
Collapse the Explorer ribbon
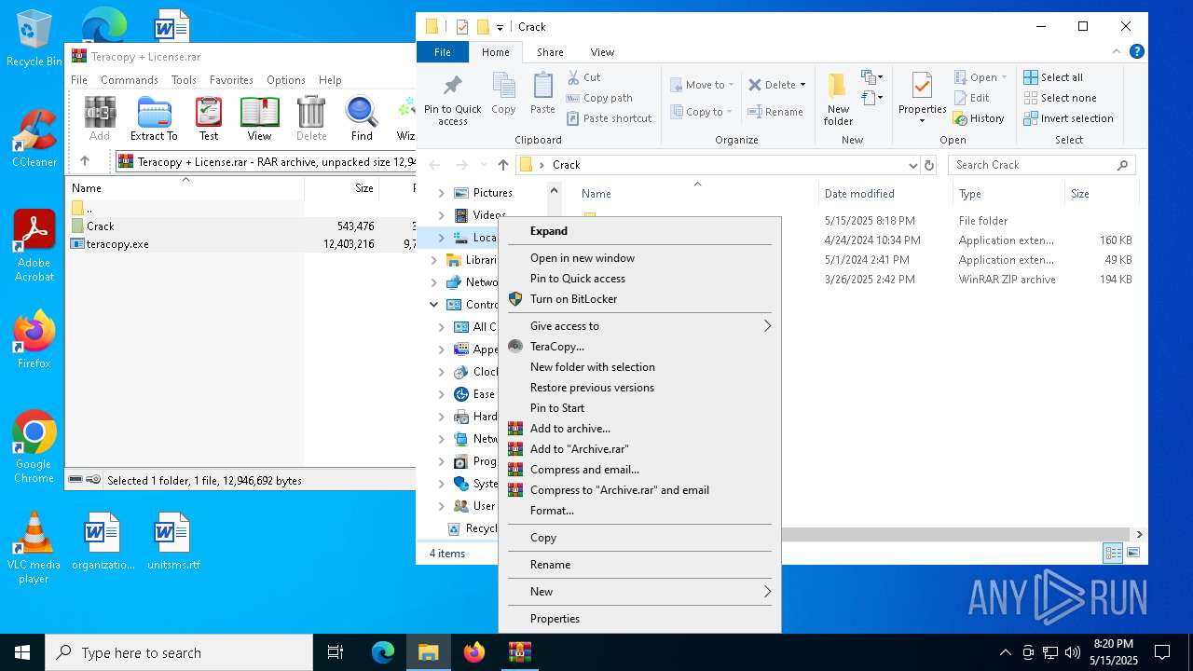pos(1118,52)
